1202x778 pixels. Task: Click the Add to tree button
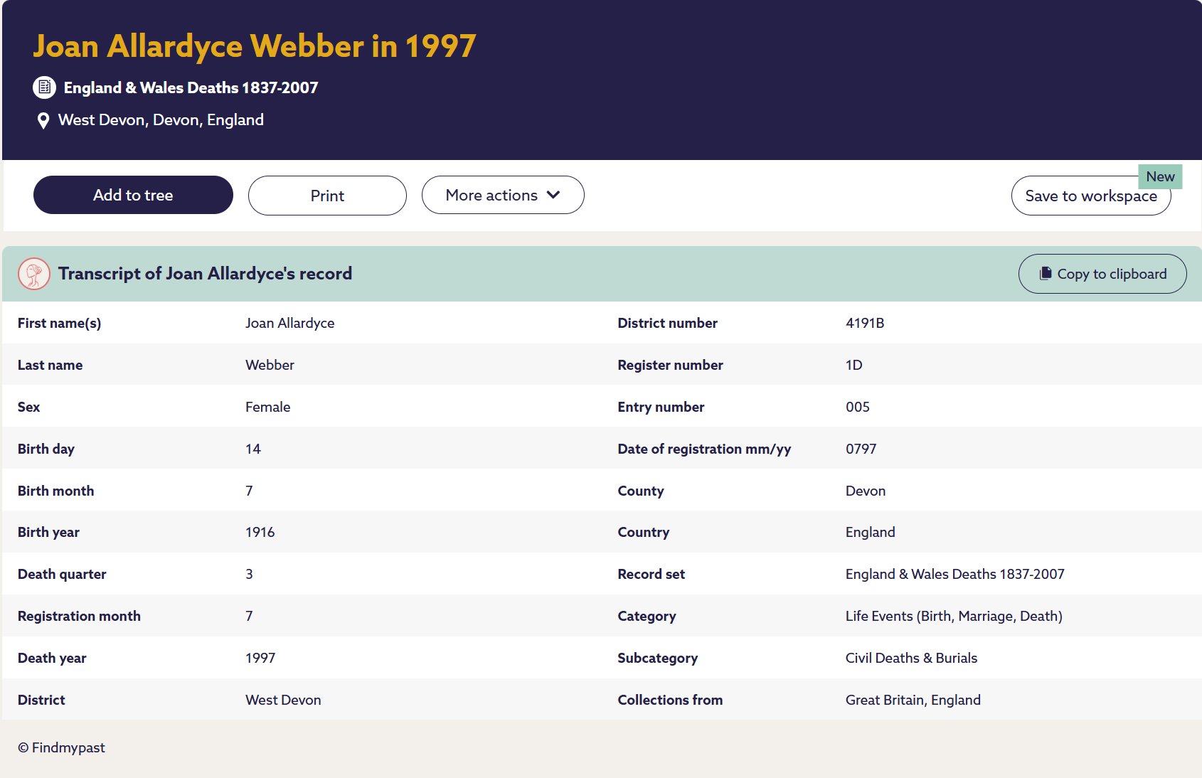133,195
